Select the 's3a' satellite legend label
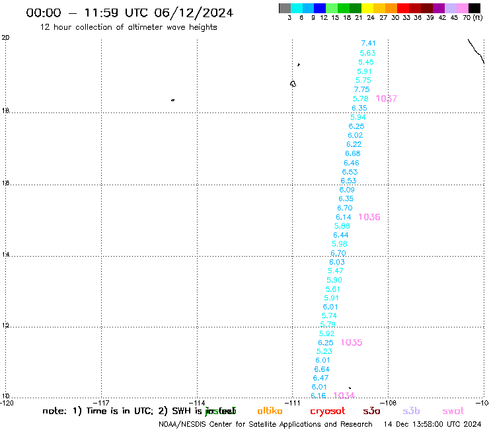This screenshot has width=489, height=430. (371, 411)
